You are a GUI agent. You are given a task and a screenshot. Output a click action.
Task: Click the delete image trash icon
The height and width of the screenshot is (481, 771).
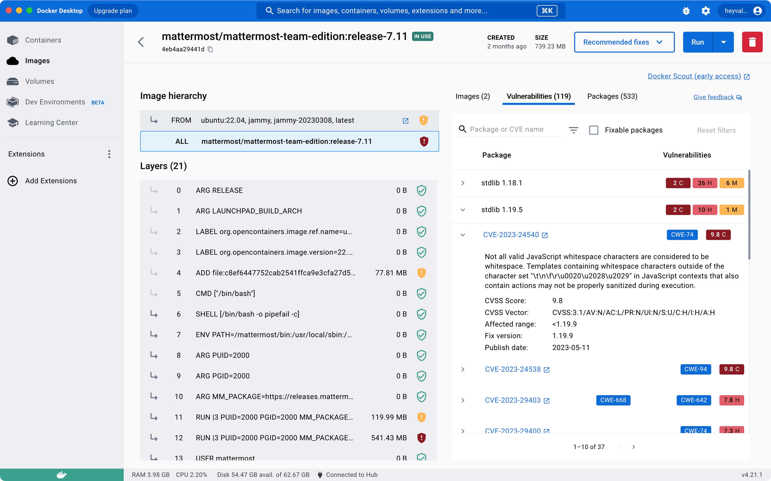click(752, 42)
